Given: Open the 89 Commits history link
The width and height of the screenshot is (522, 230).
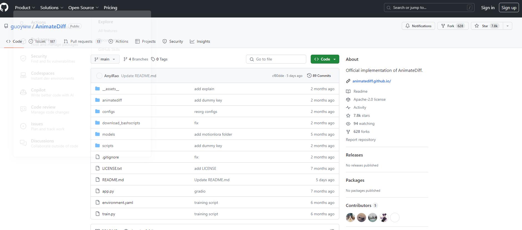Looking at the screenshot, I should coord(319,75).
